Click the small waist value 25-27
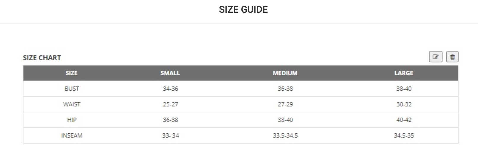This screenshot has width=478, height=161. pos(171,104)
